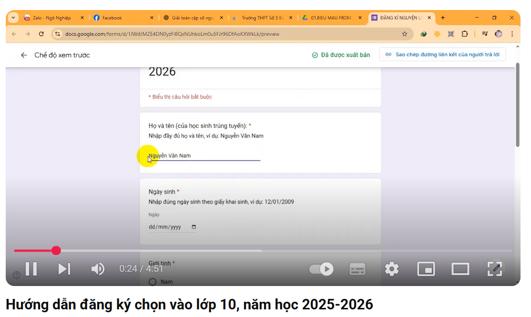Image resolution: width=531 pixels, height=317 pixels.
Task: Open the QR code extension icon
Action: [451, 34]
